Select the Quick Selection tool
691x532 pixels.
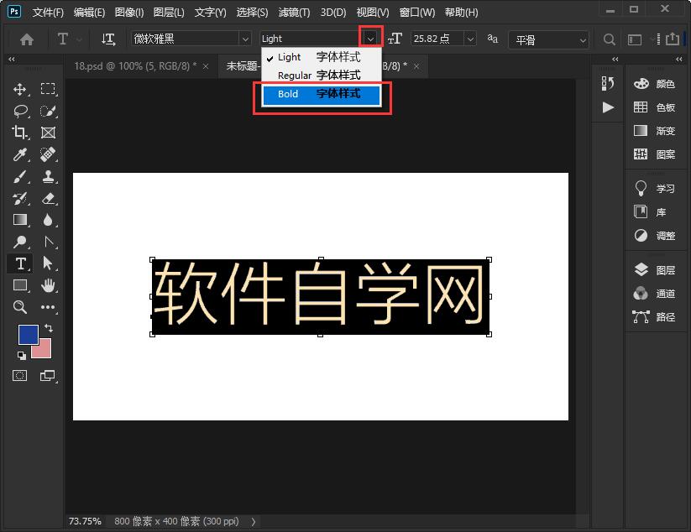[x=48, y=111]
